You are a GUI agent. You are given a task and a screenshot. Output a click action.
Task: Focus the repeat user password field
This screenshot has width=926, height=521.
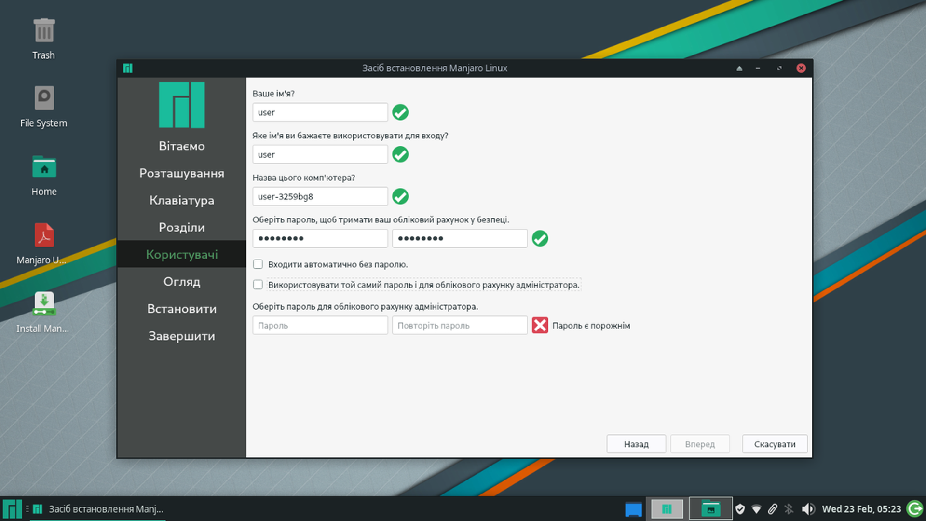point(460,238)
